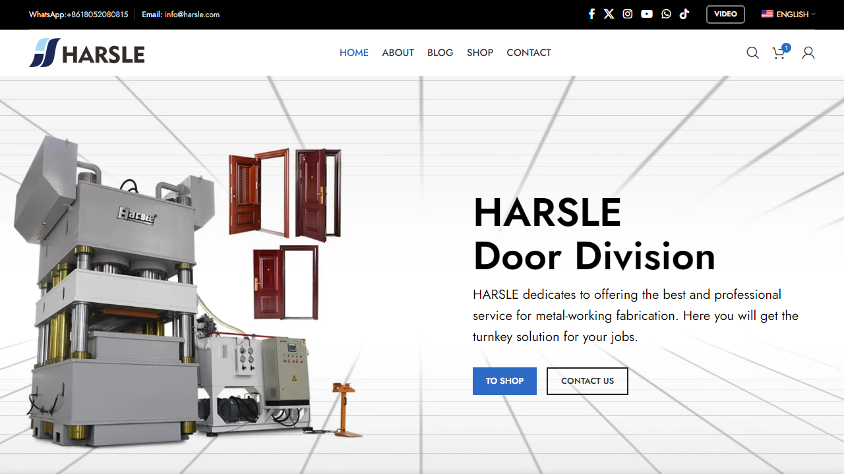Viewport: 844px width, 474px height.
Task: Go to the HOME menu item
Action: (354, 53)
